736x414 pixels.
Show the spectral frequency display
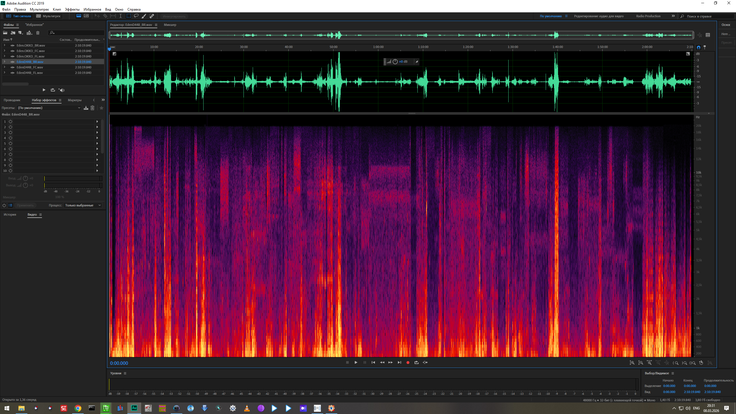point(78,16)
